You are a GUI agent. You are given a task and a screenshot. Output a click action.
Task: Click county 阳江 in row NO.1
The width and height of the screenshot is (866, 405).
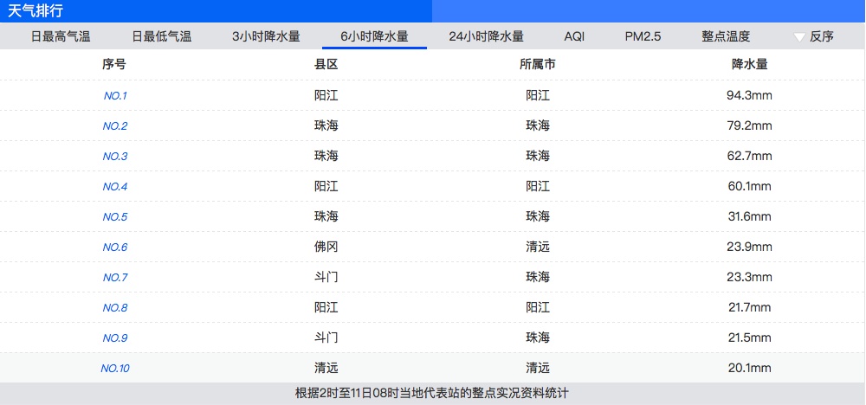326,95
